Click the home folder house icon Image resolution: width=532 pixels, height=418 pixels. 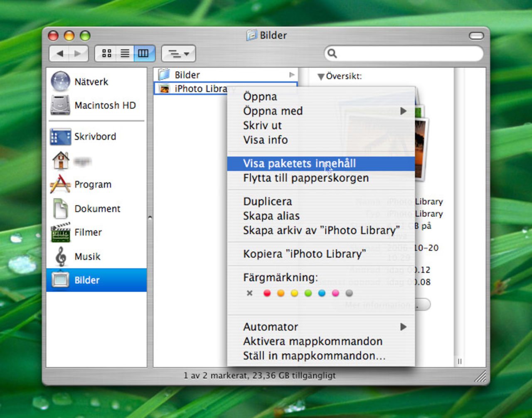tap(61, 161)
